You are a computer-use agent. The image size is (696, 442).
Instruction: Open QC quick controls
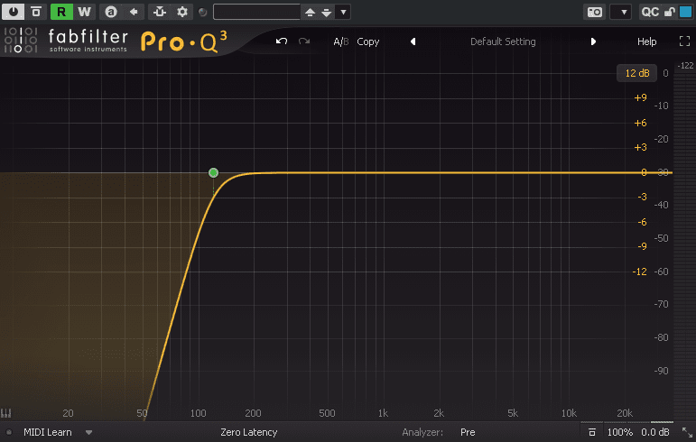click(650, 12)
